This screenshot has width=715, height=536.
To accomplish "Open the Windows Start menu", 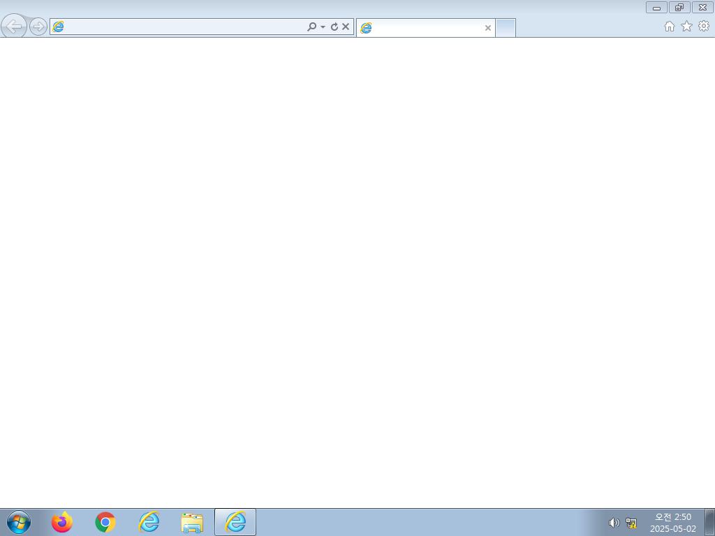I will pyautogui.click(x=19, y=522).
